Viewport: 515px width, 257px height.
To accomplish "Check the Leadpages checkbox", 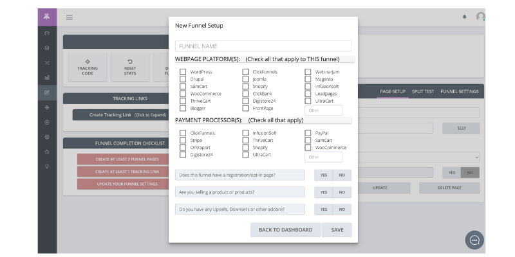I will [x=308, y=94].
